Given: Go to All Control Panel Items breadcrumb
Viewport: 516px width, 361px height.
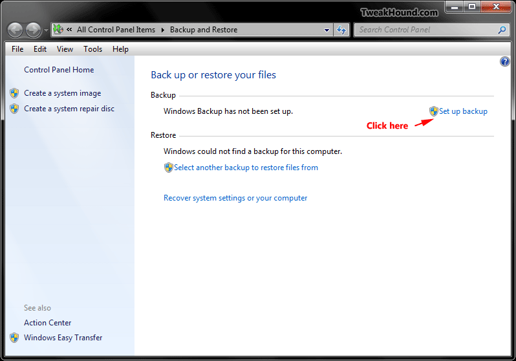Looking at the screenshot, I should 116,30.
